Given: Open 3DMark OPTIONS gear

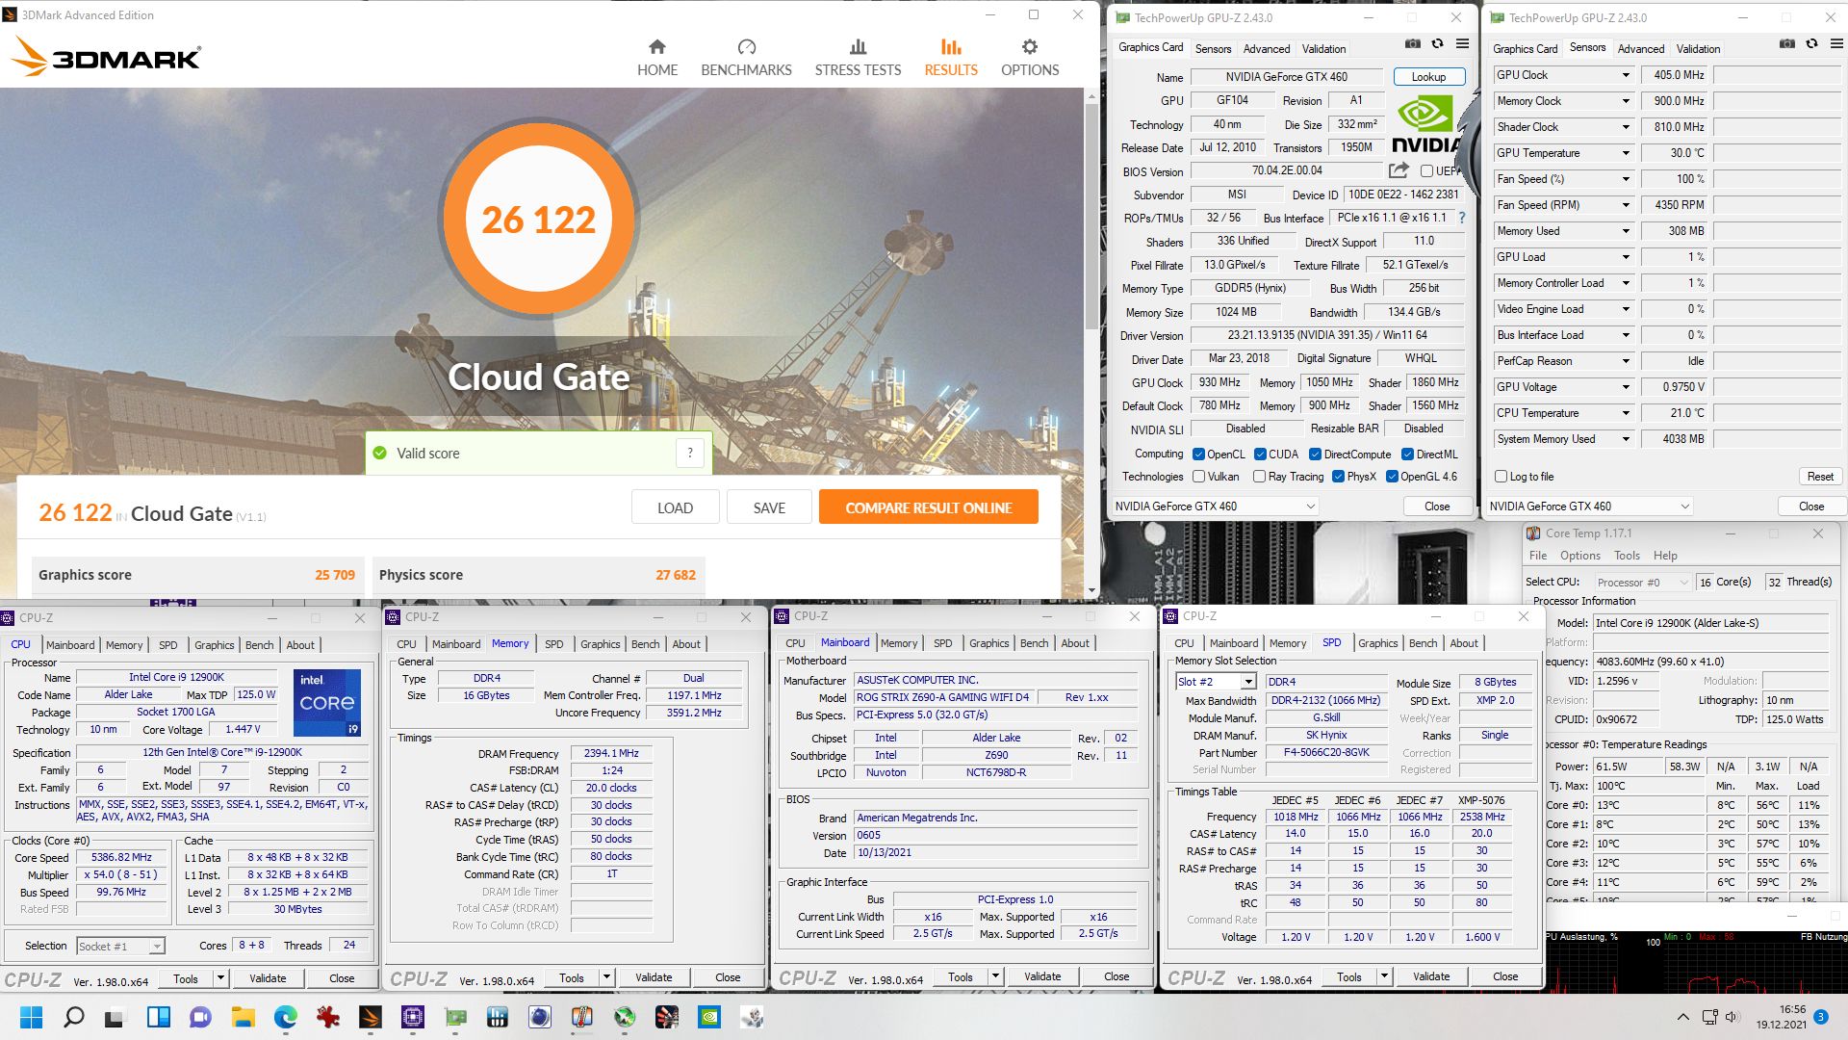Looking at the screenshot, I should pyautogui.click(x=1029, y=58).
